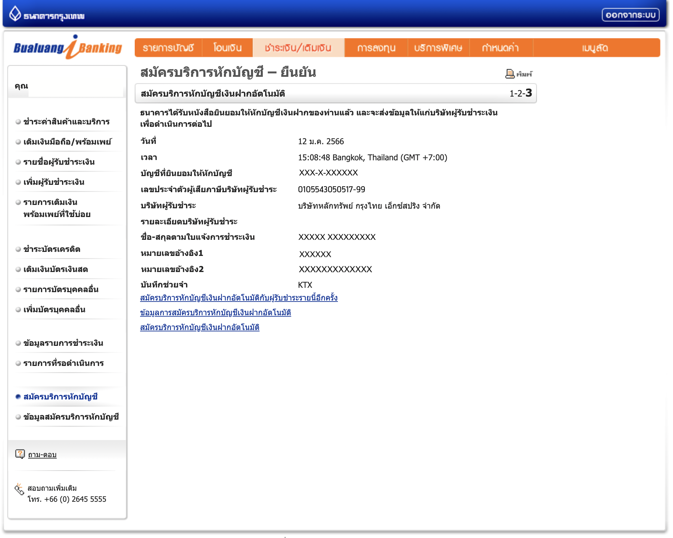Select เติมเงินมือถือ/พร้อมเพย์ sidebar item
Viewport: 673px width, 538px height.
pyautogui.click(x=67, y=142)
